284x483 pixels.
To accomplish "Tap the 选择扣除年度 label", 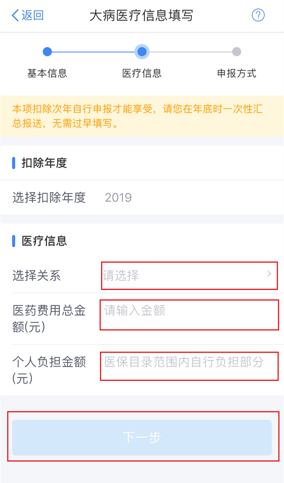I will coord(49,197).
